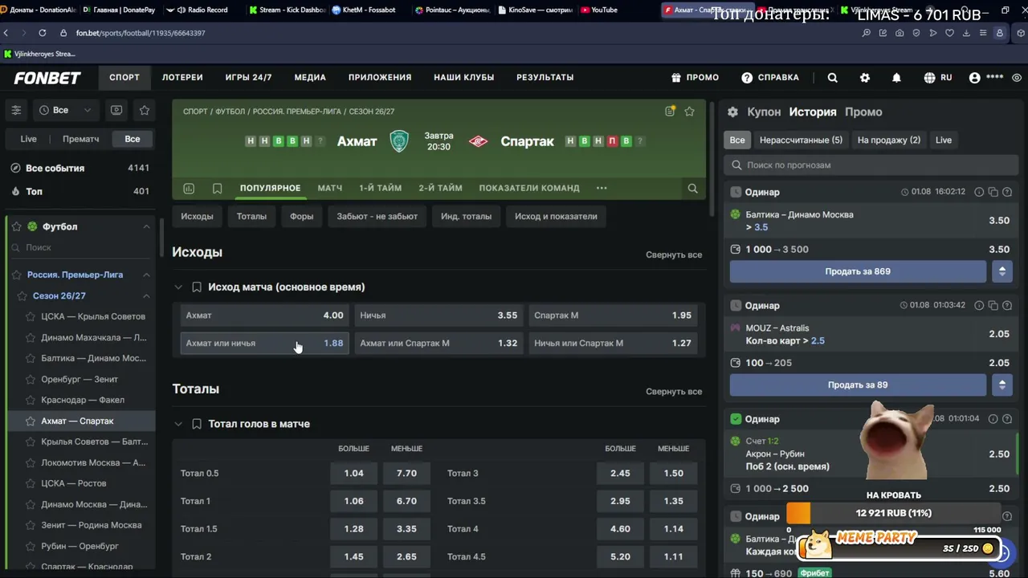Open match notes icon in header
Viewport: 1028px width, 578px height.
(670, 112)
